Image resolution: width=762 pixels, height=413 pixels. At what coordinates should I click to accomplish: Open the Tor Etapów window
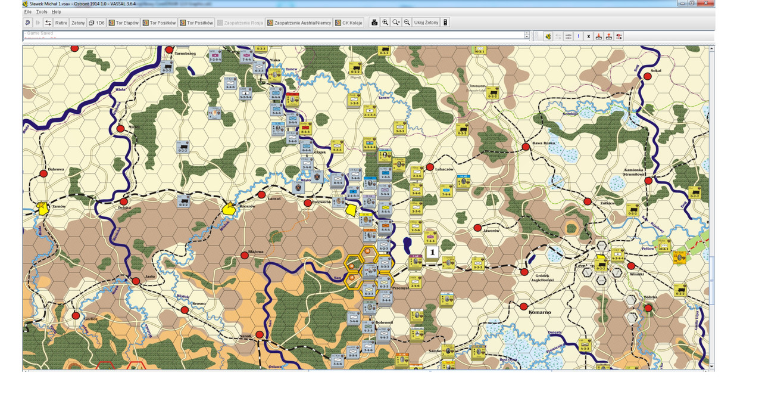coord(124,23)
